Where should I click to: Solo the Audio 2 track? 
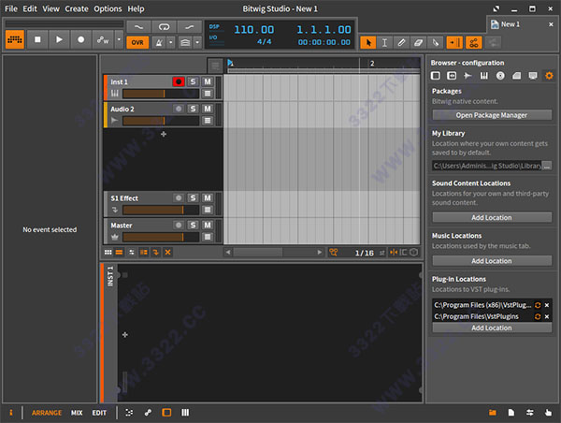pyautogui.click(x=194, y=109)
